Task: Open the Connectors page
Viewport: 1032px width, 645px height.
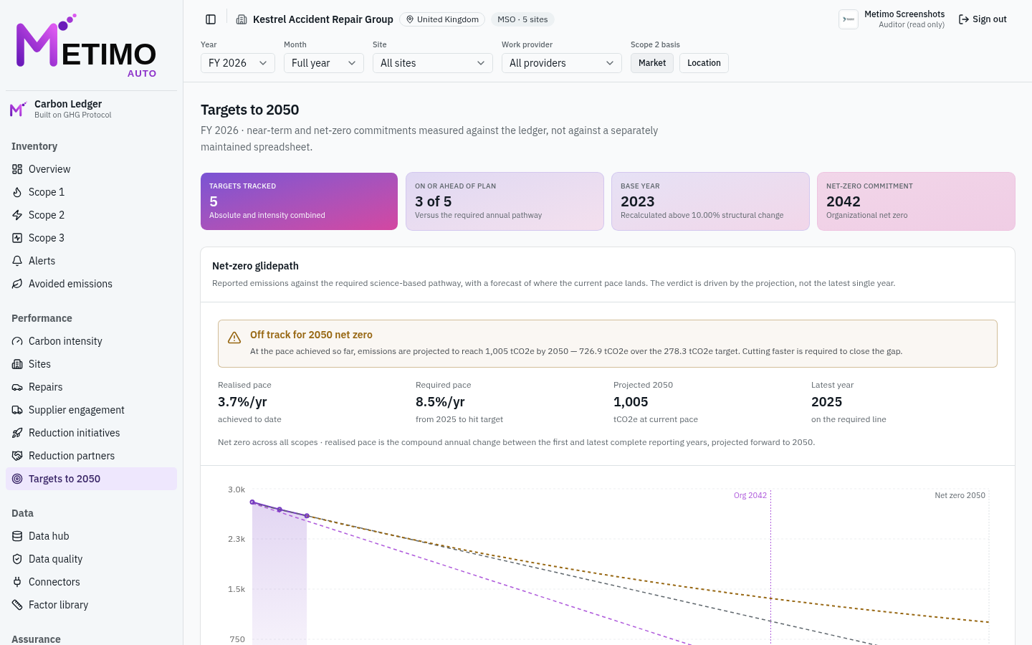Action: tap(91, 582)
